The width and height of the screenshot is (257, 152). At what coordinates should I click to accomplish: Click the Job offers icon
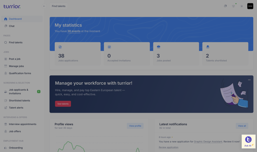[x=6, y=131]
